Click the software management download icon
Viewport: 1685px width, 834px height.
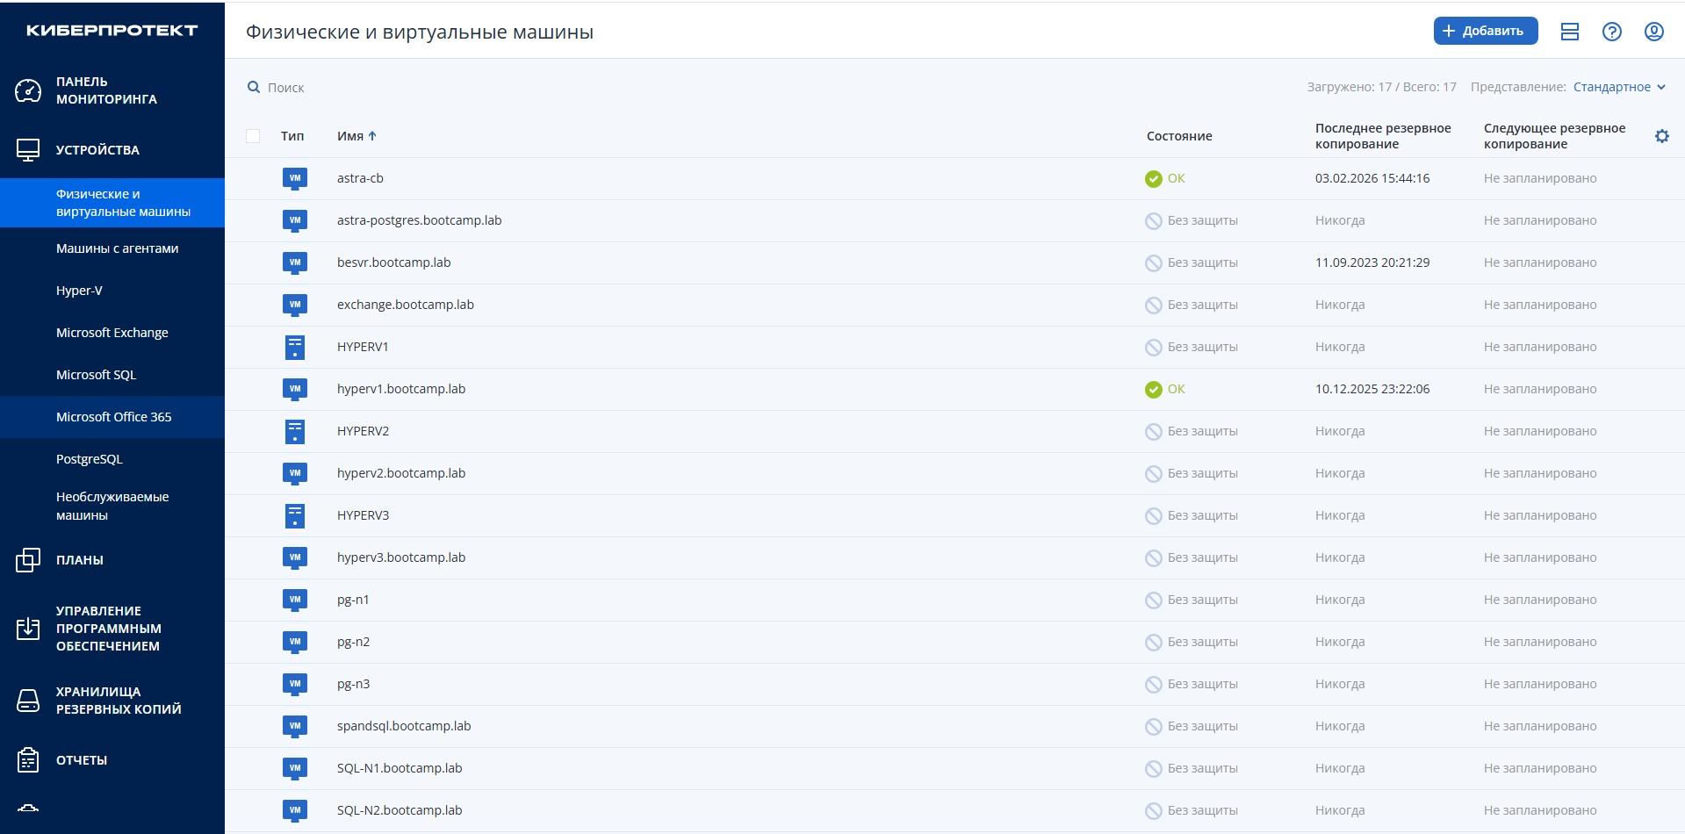tap(28, 629)
